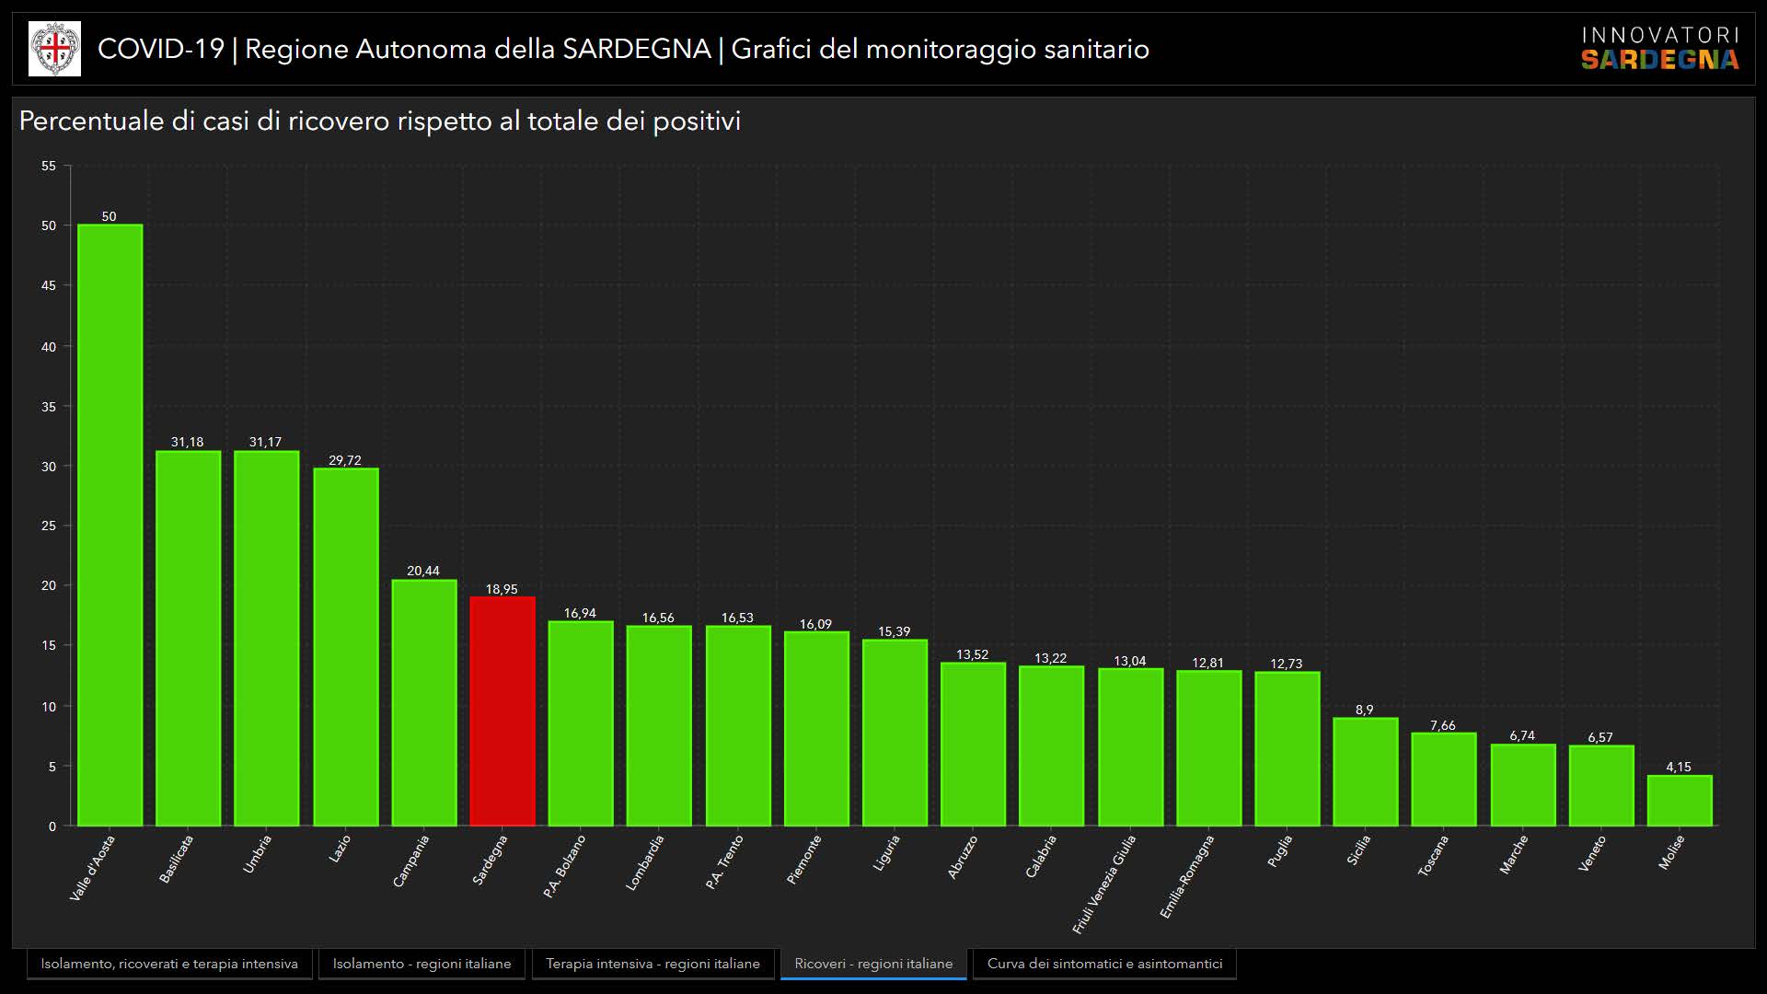Click the Umbria bar labeled 31,17
1767x994 pixels.
click(267, 638)
